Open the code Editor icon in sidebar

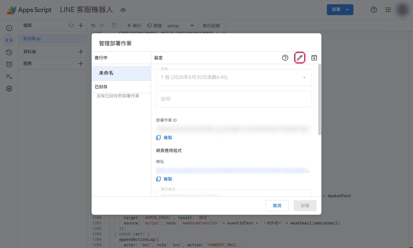click(x=9, y=40)
